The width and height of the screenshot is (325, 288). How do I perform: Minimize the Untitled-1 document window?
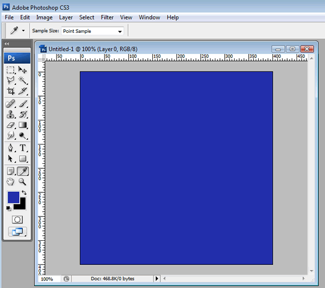[278, 49]
